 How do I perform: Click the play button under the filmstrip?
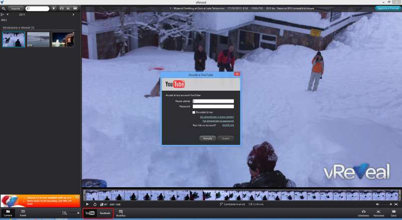pos(87,204)
